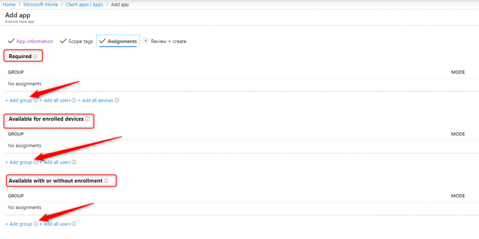
Task: Click the info icon beside the Required heading
Action: (x=35, y=56)
